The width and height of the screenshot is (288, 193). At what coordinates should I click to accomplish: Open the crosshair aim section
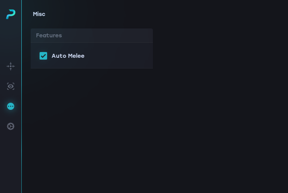point(11,66)
